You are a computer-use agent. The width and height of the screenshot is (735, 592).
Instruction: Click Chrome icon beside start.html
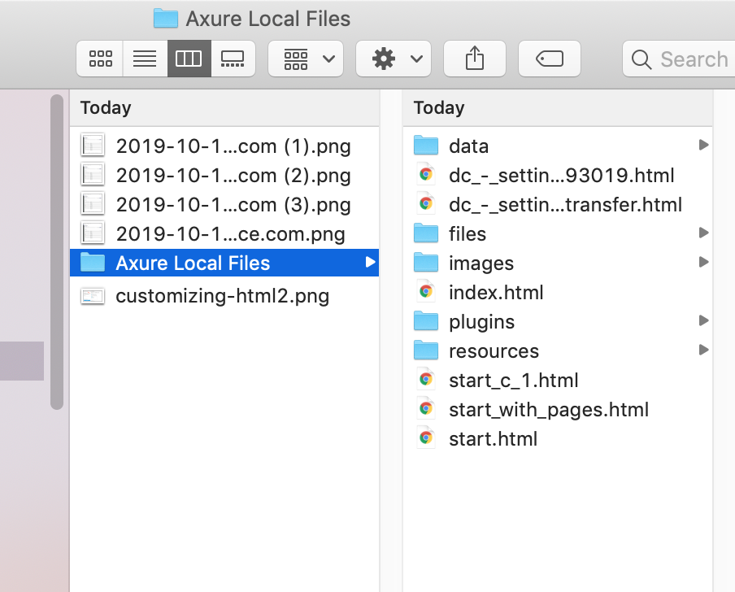(425, 438)
